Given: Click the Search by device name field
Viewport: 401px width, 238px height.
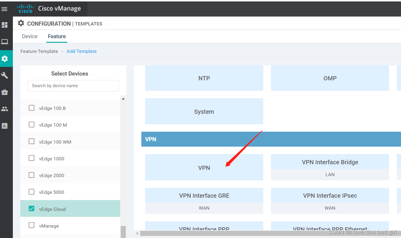Looking at the screenshot, I should click(73, 86).
